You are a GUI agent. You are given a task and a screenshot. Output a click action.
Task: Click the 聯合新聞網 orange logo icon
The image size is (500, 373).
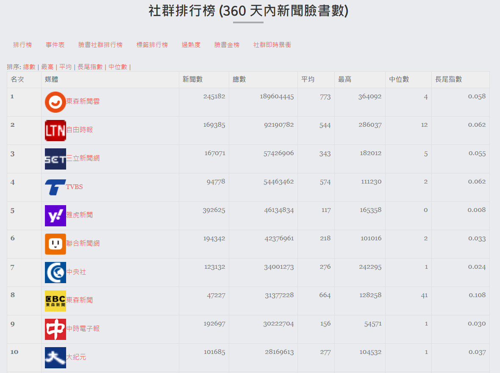(56, 244)
